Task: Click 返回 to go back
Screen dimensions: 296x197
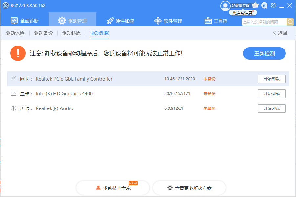Action: click(280, 33)
